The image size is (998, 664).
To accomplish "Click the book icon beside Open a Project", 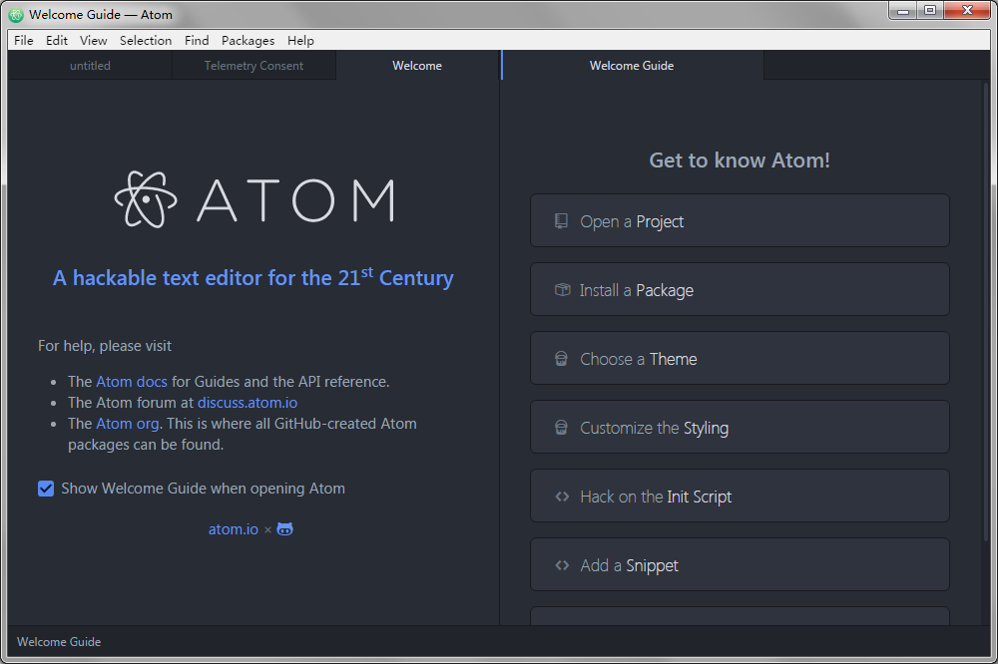I will click(562, 221).
